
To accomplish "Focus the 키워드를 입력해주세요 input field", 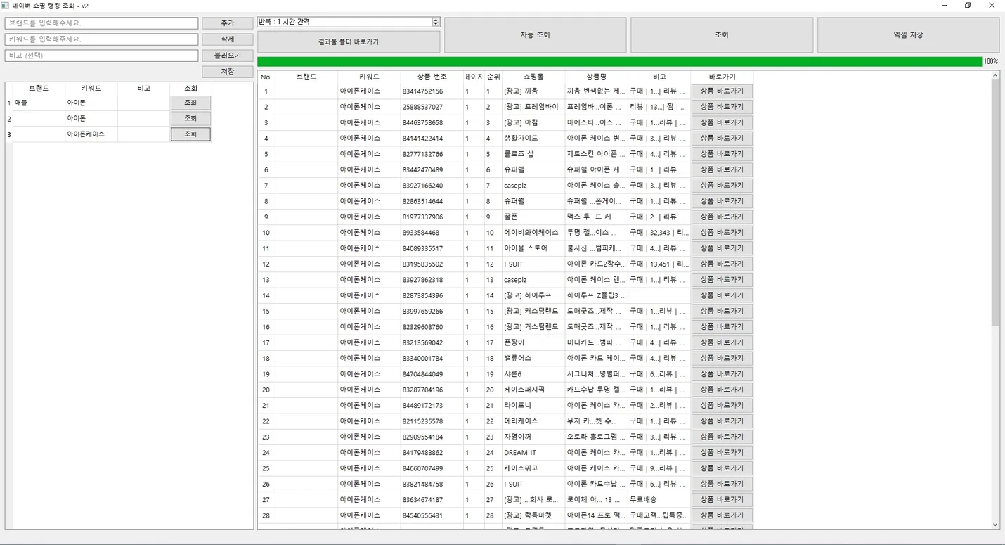I will [102, 39].
